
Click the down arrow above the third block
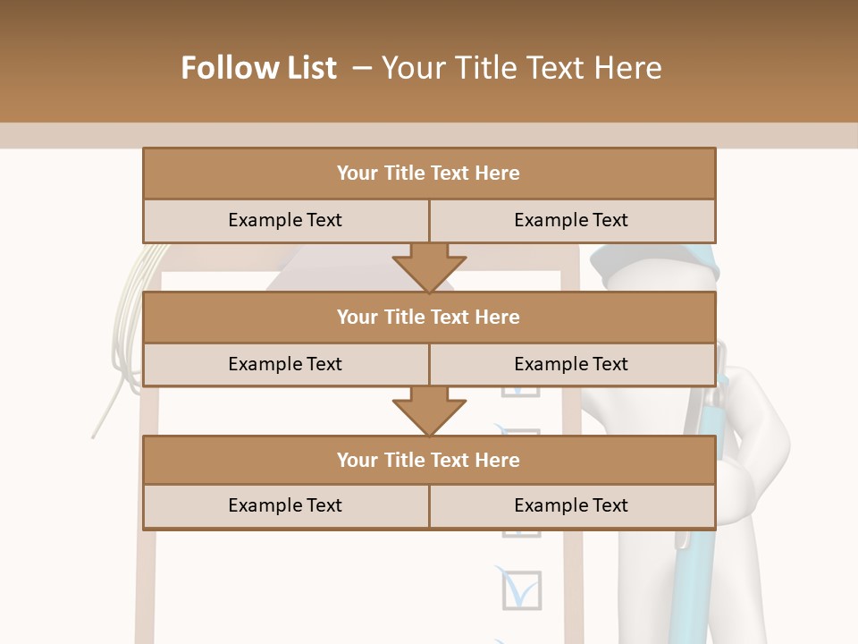coord(429,410)
